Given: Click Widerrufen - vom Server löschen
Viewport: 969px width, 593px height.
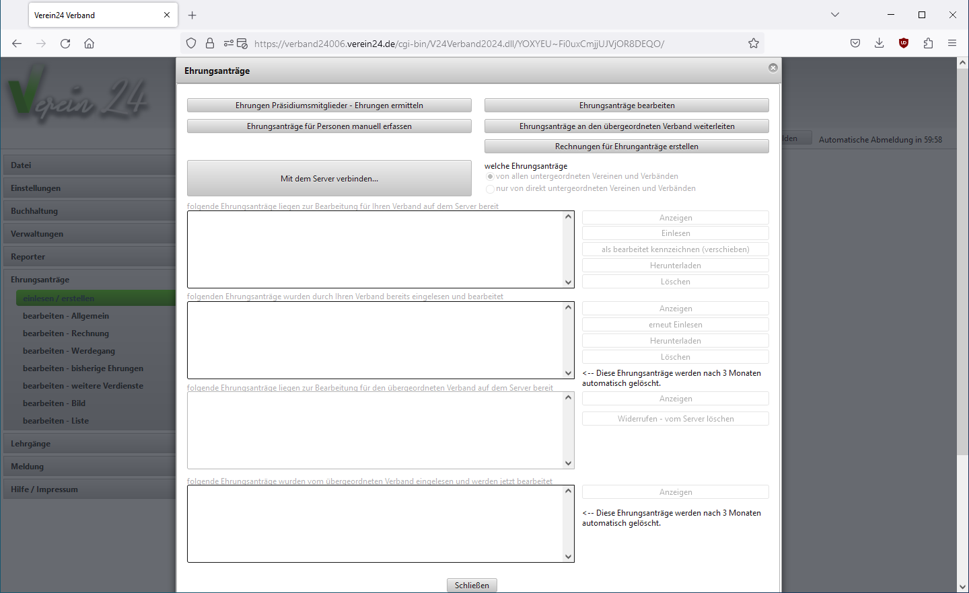Looking at the screenshot, I should (676, 419).
